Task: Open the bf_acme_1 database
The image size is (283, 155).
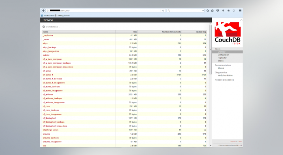Action: click(x=48, y=75)
